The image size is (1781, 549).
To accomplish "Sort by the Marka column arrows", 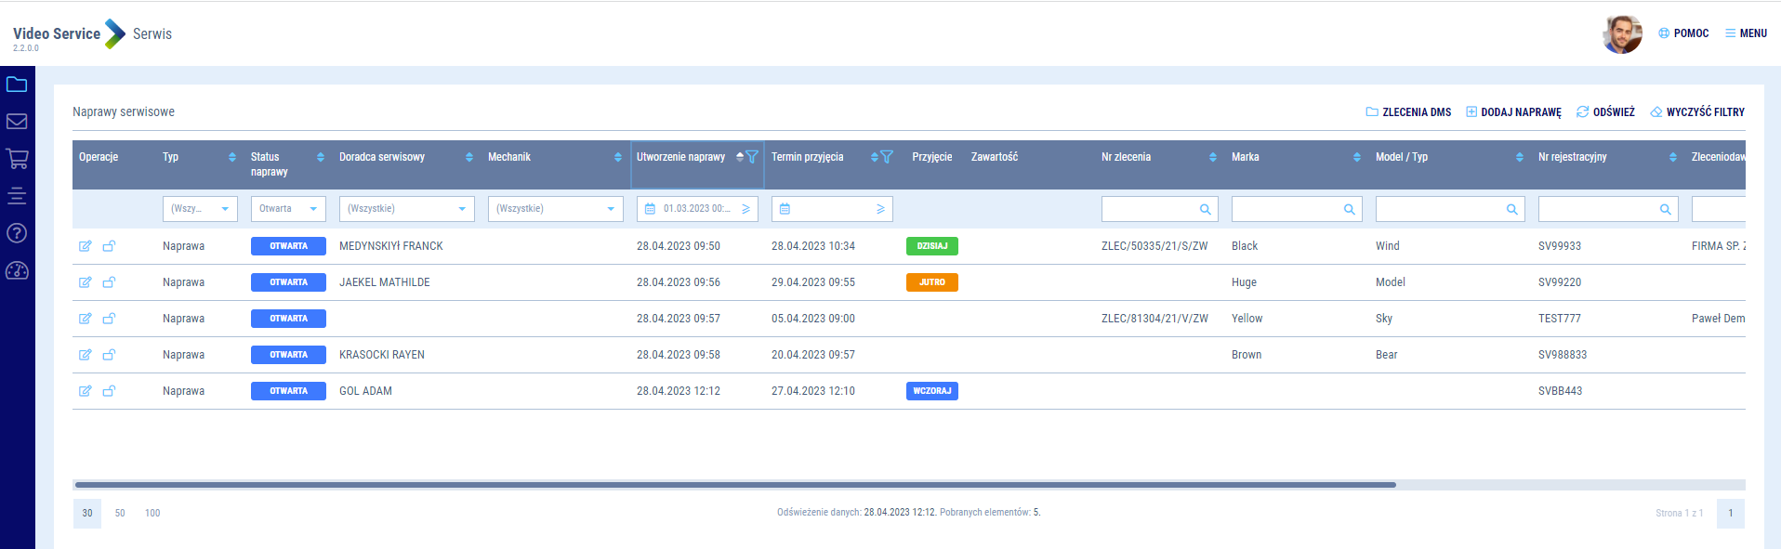I will (1357, 157).
